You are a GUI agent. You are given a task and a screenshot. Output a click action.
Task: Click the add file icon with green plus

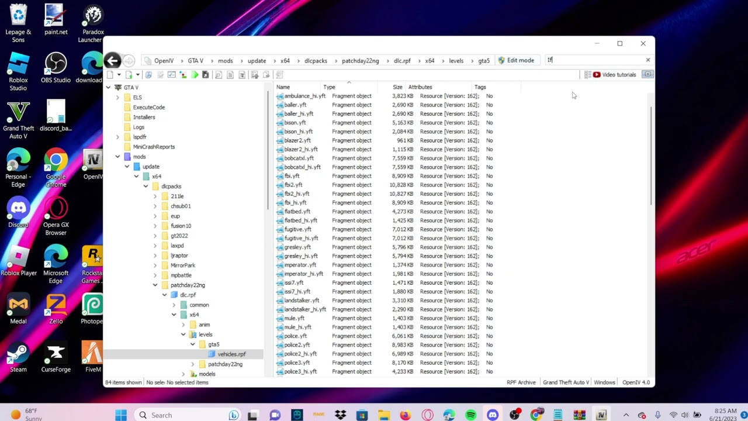click(129, 75)
